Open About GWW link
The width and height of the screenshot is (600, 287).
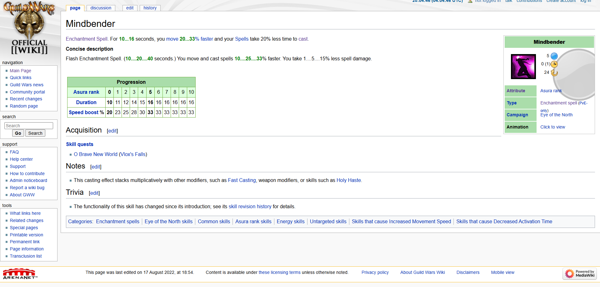[22, 195]
